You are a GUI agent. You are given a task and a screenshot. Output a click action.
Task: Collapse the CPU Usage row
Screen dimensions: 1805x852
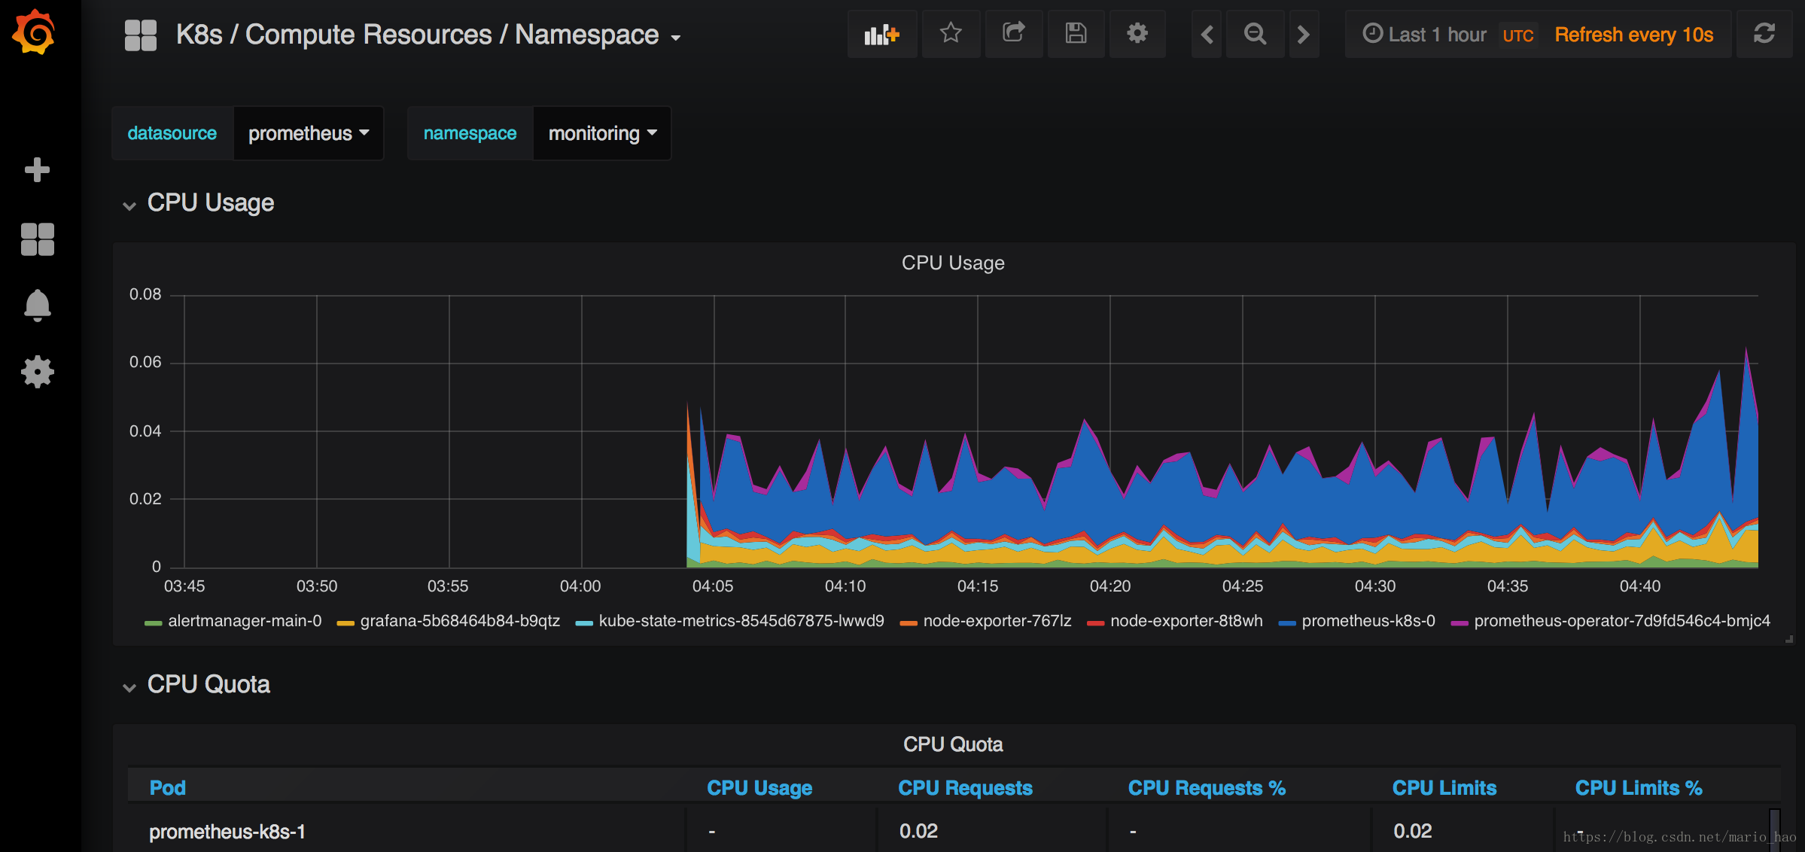[199, 203]
